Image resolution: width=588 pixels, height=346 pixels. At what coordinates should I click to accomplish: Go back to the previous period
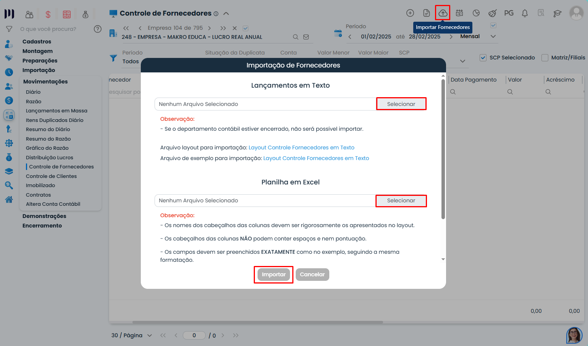point(350,37)
